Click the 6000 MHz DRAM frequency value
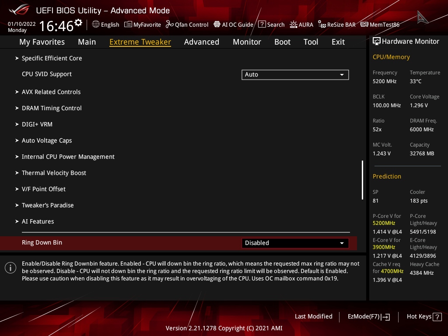This screenshot has height=336, width=448. tap(422, 129)
